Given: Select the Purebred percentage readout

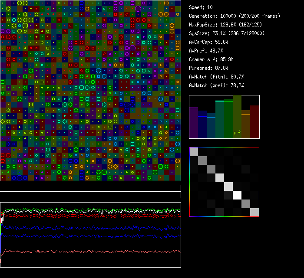Looking at the screenshot, I should 208,68.
